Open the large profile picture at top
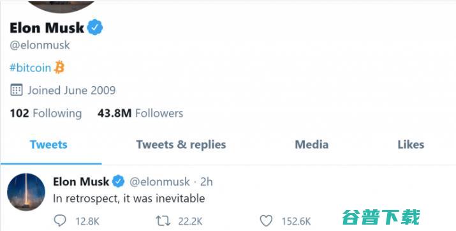This screenshot has height=231, width=456. click(62, 6)
